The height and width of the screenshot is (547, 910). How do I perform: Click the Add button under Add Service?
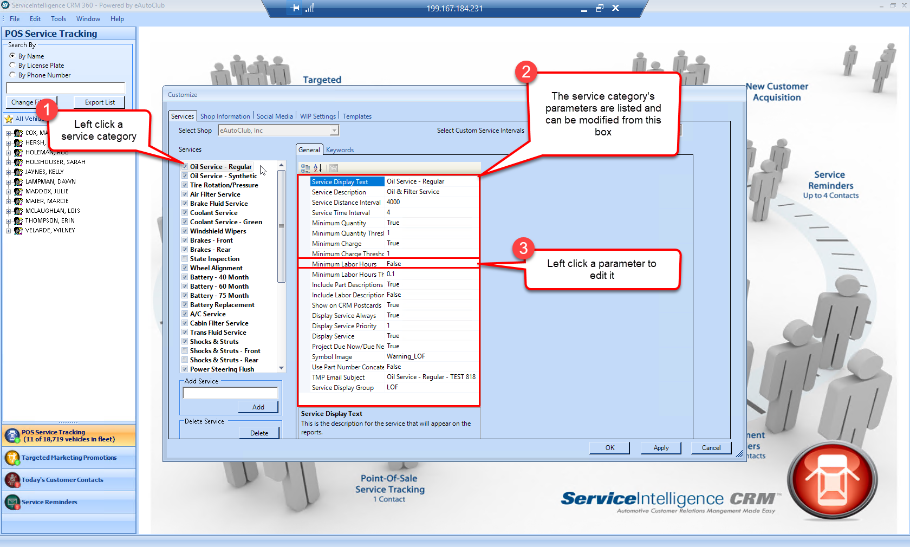[x=258, y=407]
